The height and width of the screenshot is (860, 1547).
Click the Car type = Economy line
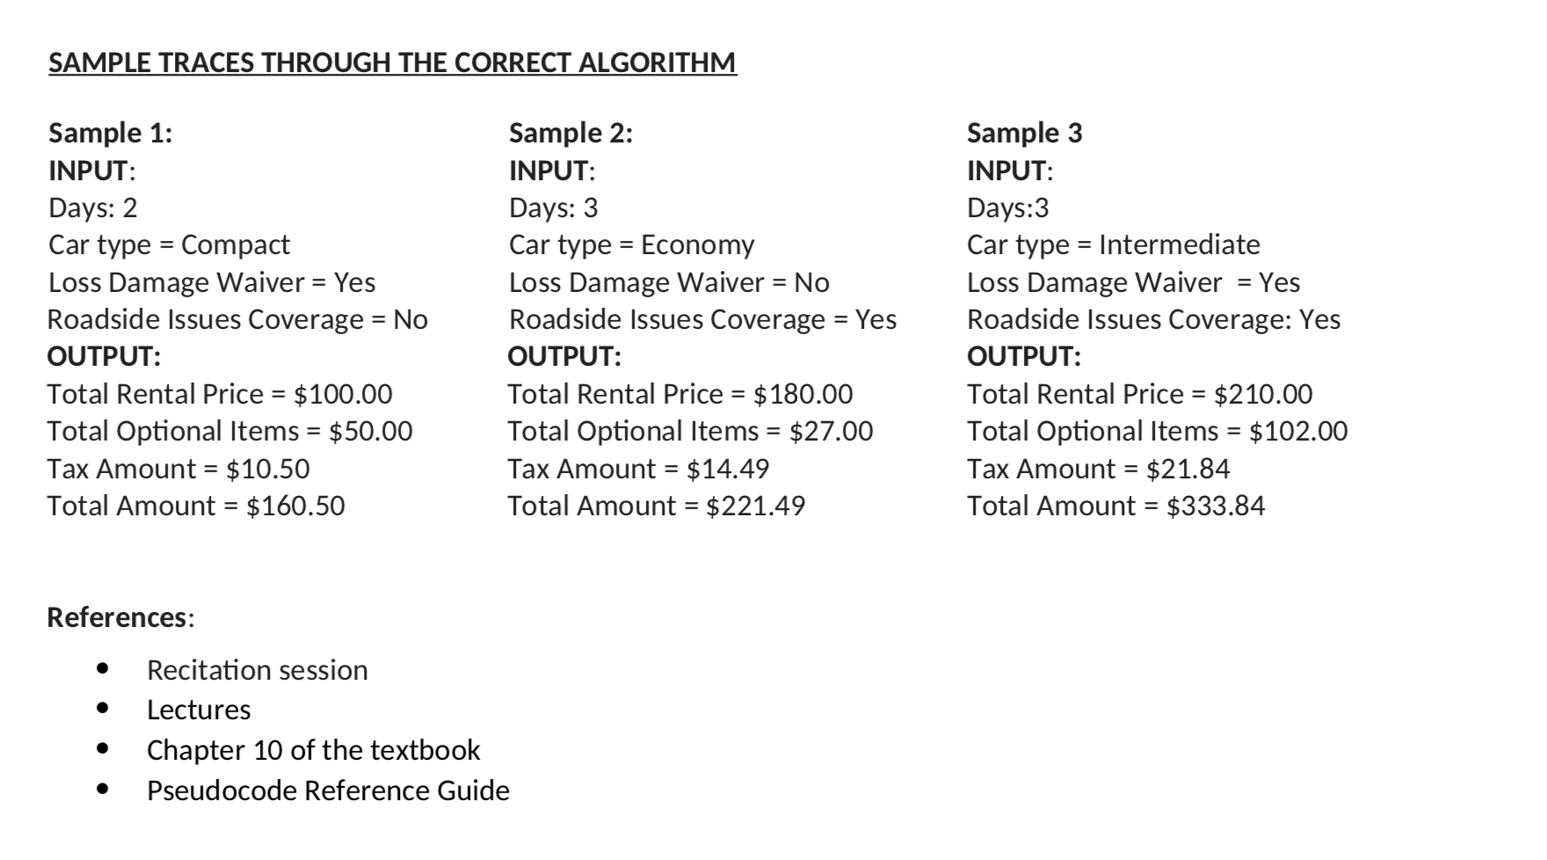coord(632,244)
